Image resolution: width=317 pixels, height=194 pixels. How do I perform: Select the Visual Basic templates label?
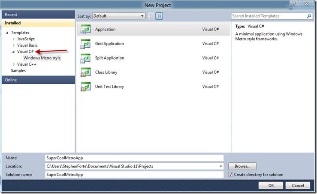27,45
